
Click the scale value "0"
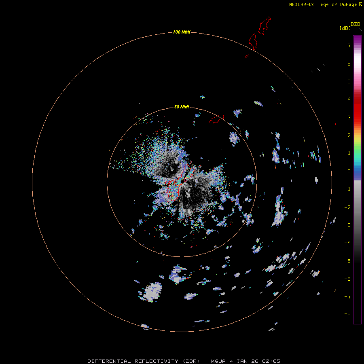pos(349,171)
